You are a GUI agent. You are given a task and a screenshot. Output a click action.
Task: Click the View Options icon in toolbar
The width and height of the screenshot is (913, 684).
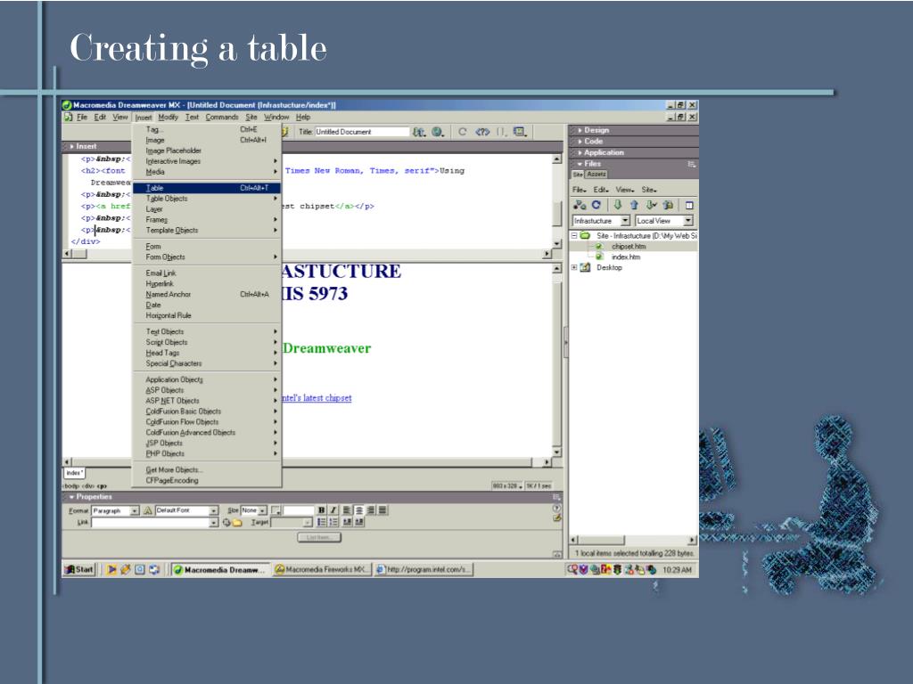tap(520, 132)
